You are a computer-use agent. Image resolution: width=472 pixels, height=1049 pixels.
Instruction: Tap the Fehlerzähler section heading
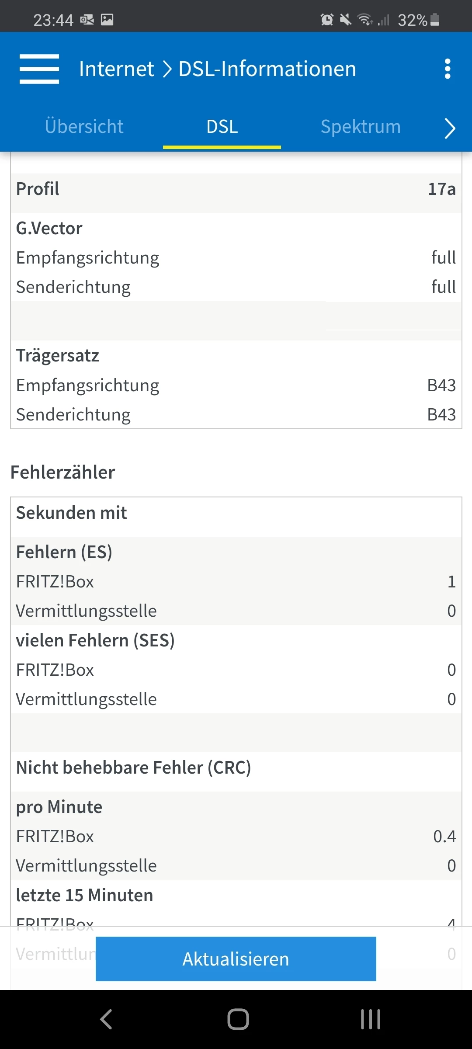tap(63, 472)
